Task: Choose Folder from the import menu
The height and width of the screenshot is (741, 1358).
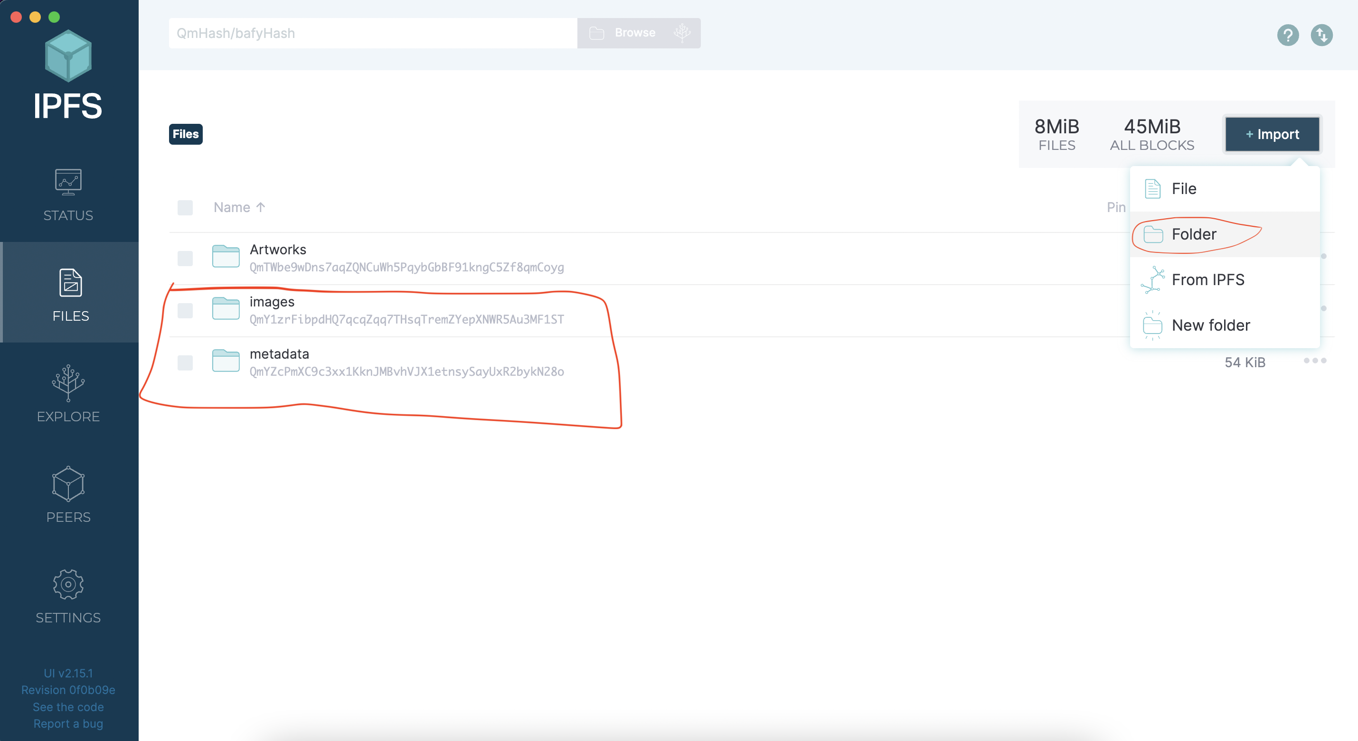Action: pos(1194,234)
